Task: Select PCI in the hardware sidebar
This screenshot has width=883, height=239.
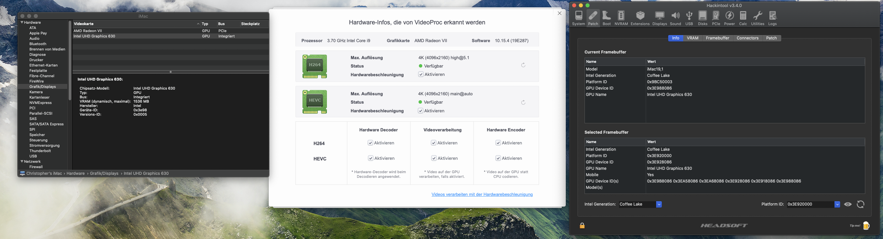Action: [32, 108]
